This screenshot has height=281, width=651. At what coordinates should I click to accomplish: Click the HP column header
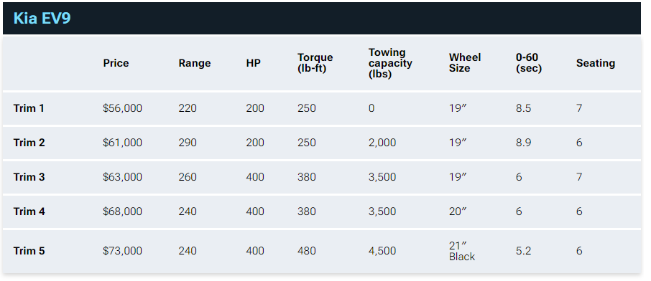pyautogui.click(x=253, y=63)
